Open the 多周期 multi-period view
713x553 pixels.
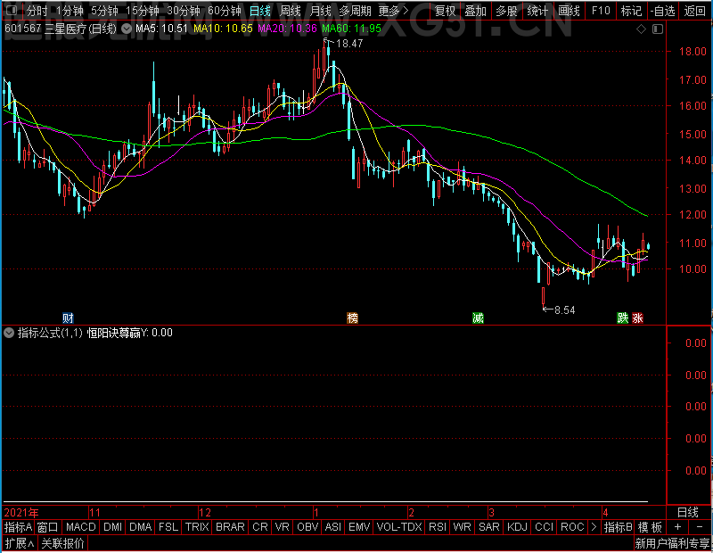tap(355, 11)
